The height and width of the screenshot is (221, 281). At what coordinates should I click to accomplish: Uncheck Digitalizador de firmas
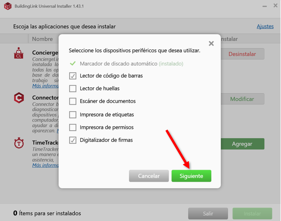click(73, 140)
